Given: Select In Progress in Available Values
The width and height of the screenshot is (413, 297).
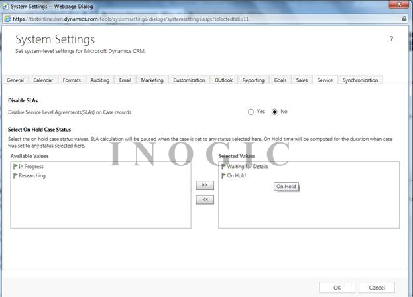Looking at the screenshot, I should point(30,167).
